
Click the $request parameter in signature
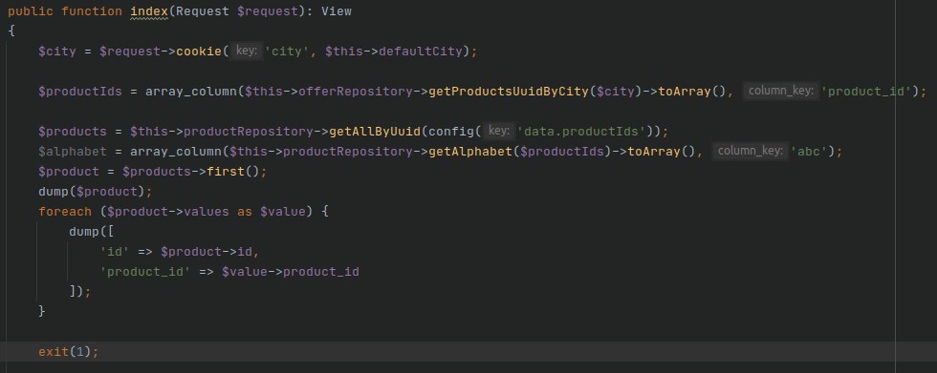coord(268,11)
